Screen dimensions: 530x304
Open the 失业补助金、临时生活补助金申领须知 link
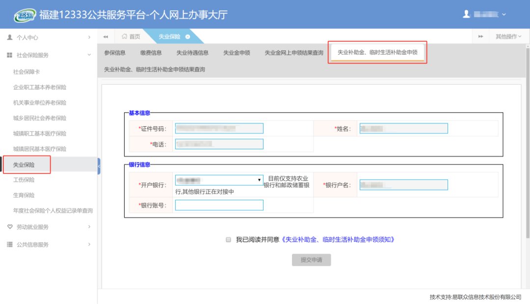[338, 240]
